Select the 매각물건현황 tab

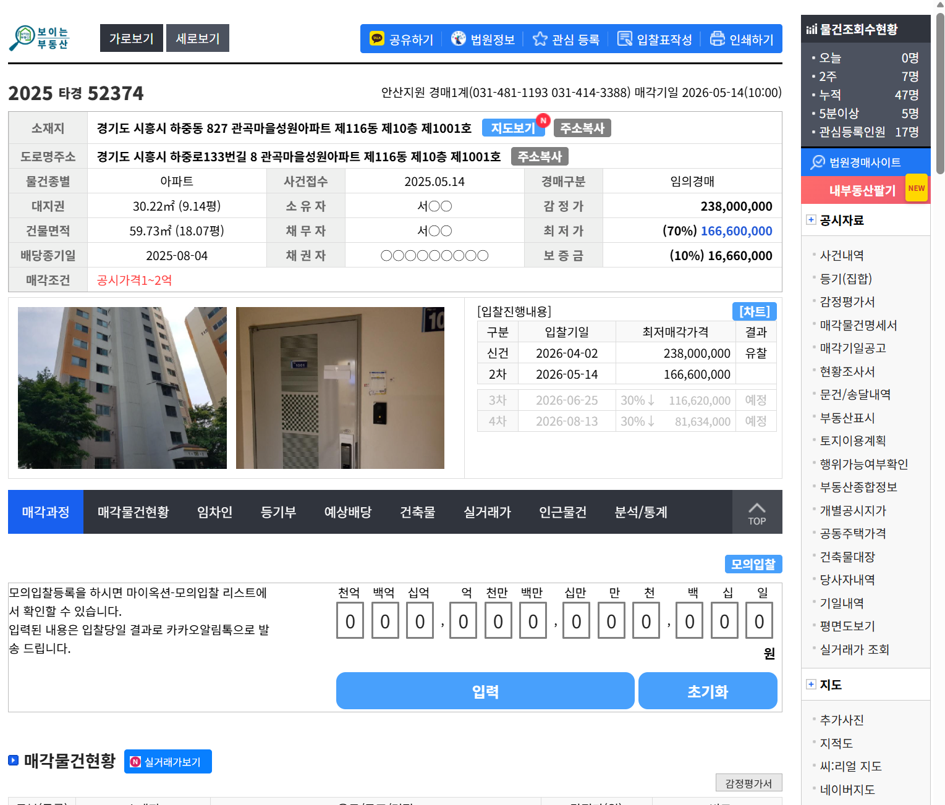pos(133,512)
